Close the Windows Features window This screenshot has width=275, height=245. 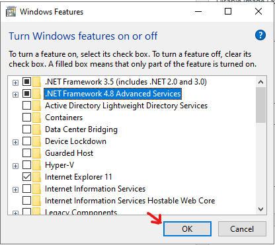click(x=258, y=11)
